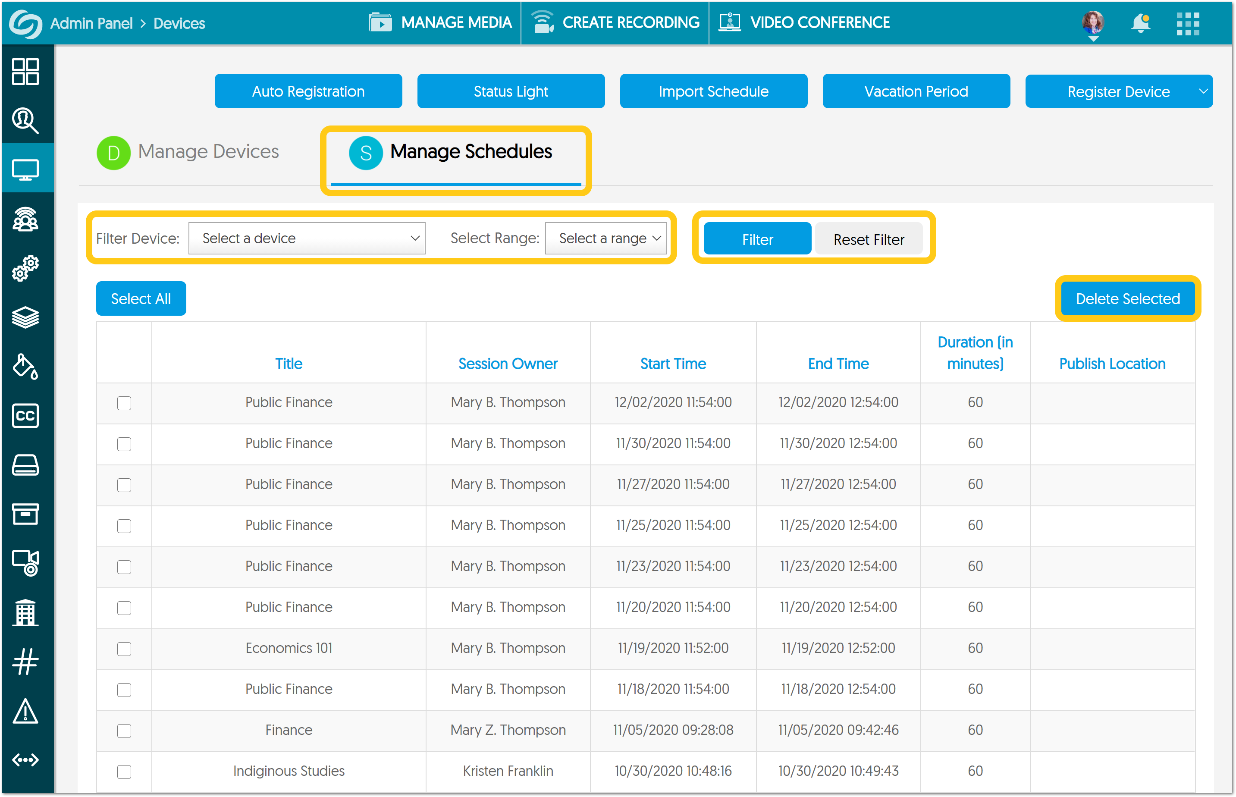Check the Economics 101 row checkbox
Viewport: 1236px width, 797px height.
124,649
